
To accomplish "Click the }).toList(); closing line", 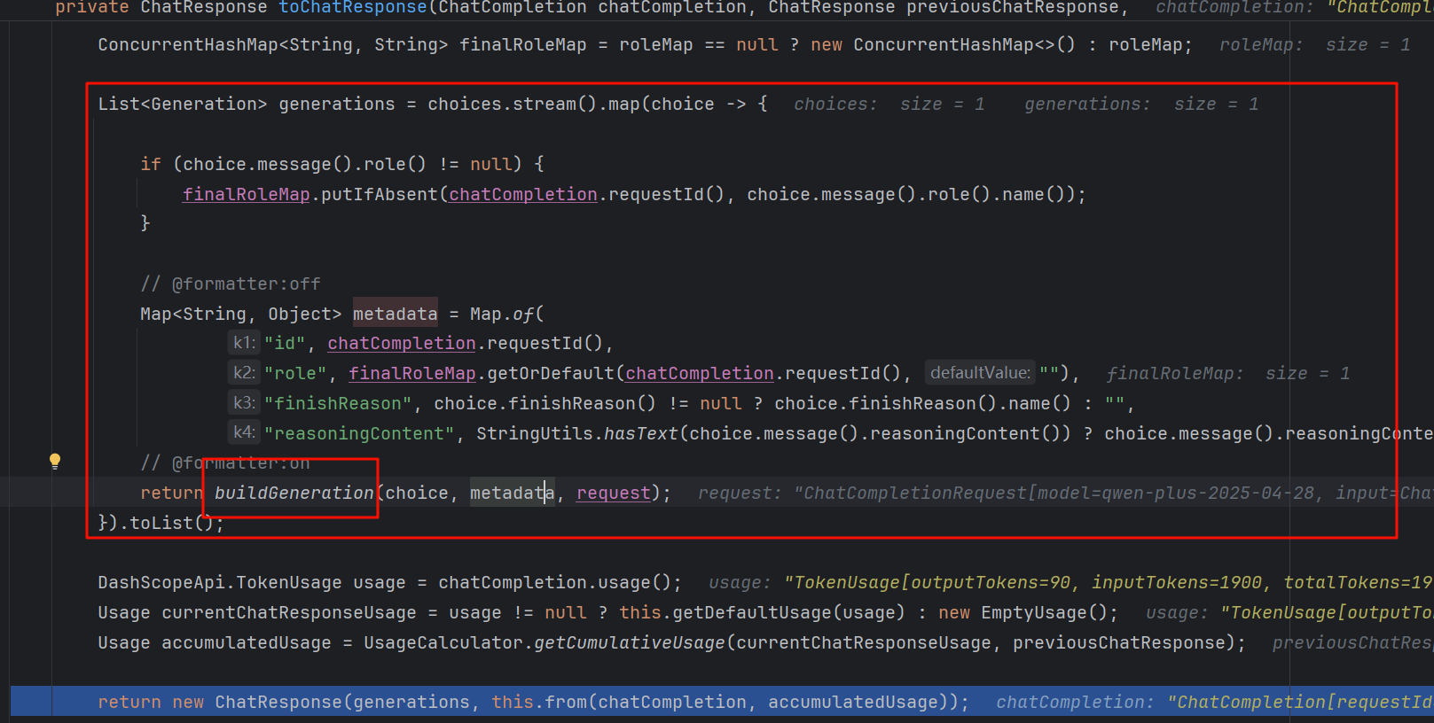I will tap(161, 523).
